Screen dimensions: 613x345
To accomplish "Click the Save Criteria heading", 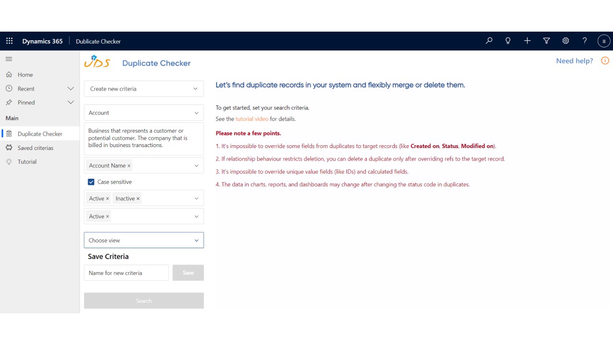I will (x=108, y=256).
